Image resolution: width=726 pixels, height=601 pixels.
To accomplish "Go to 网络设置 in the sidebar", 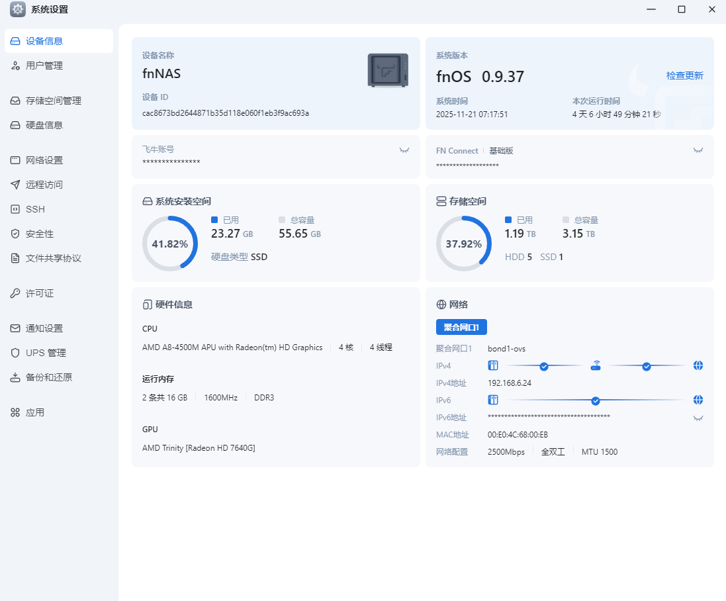I will click(x=44, y=160).
